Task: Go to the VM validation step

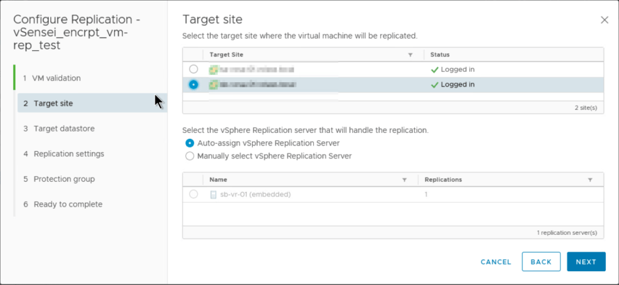Action: coord(57,78)
